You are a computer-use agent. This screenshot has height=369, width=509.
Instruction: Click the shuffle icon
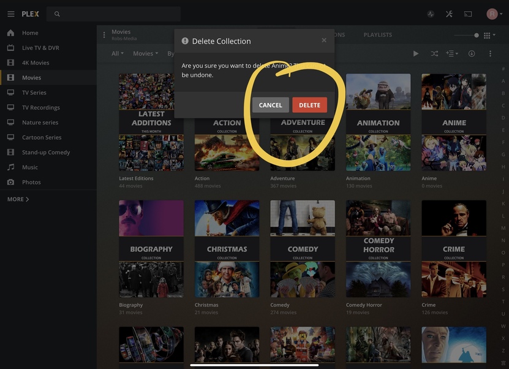point(434,53)
